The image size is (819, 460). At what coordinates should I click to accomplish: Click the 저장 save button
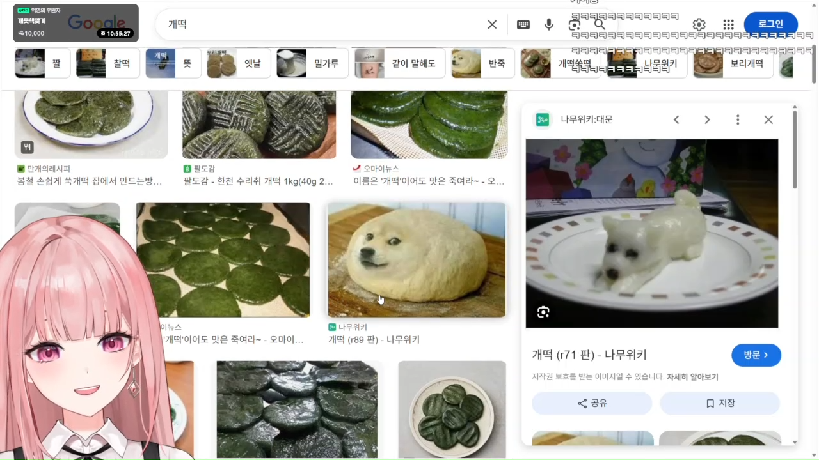720,403
